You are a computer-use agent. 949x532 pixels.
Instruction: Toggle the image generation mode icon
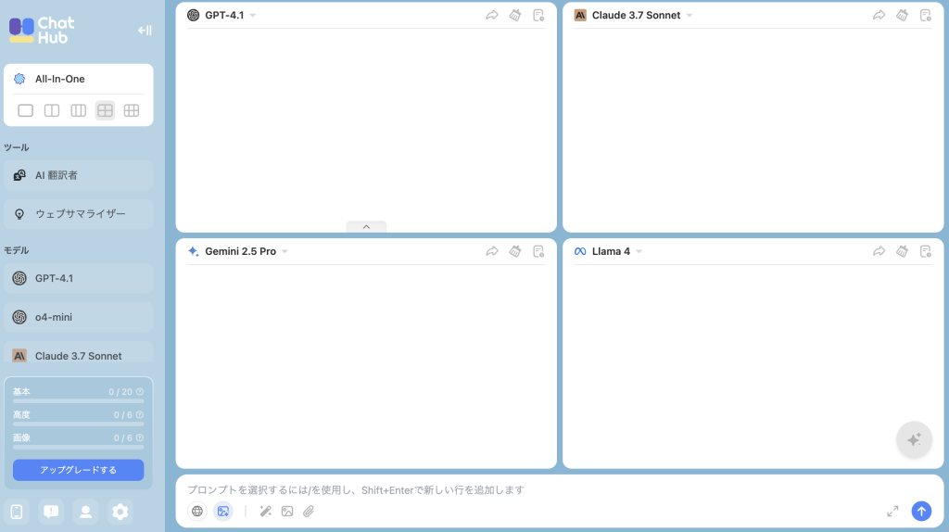click(x=223, y=512)
